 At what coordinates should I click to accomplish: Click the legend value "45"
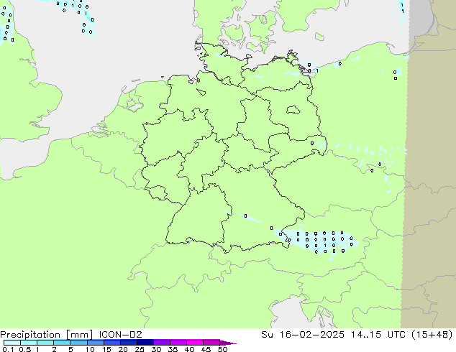pos(206,349)
